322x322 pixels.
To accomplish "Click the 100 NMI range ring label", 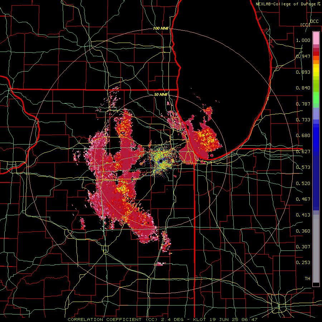I will (161, 28).
